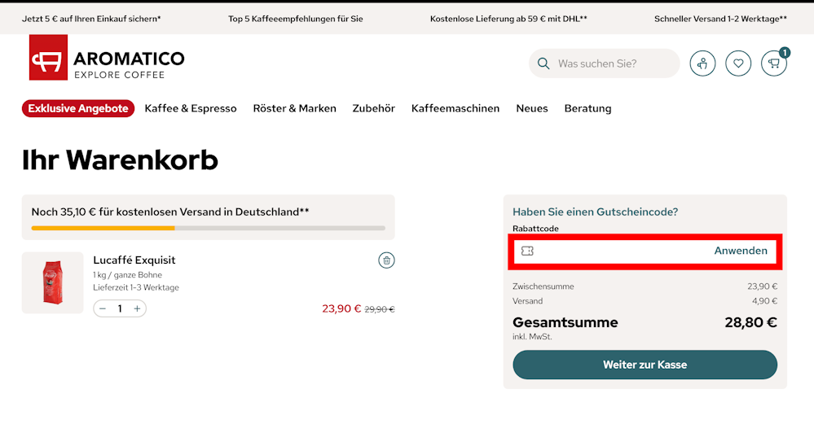The height and width of the screenshot is (424, 814).
Task: Click the red price 23,90 €
Action: point(341,309)
